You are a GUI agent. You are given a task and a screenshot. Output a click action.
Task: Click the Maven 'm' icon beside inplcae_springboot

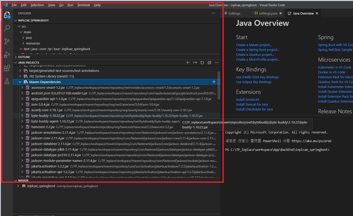[x=24, y=186]
